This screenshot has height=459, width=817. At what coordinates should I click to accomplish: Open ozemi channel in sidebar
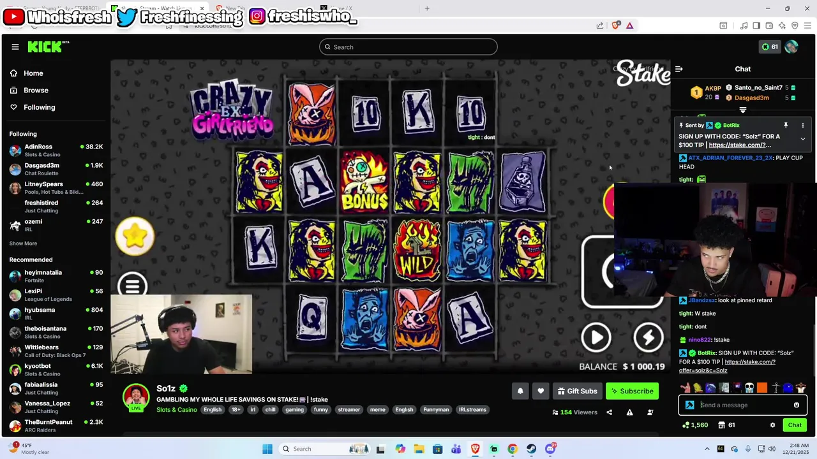[x=56, y=225]
